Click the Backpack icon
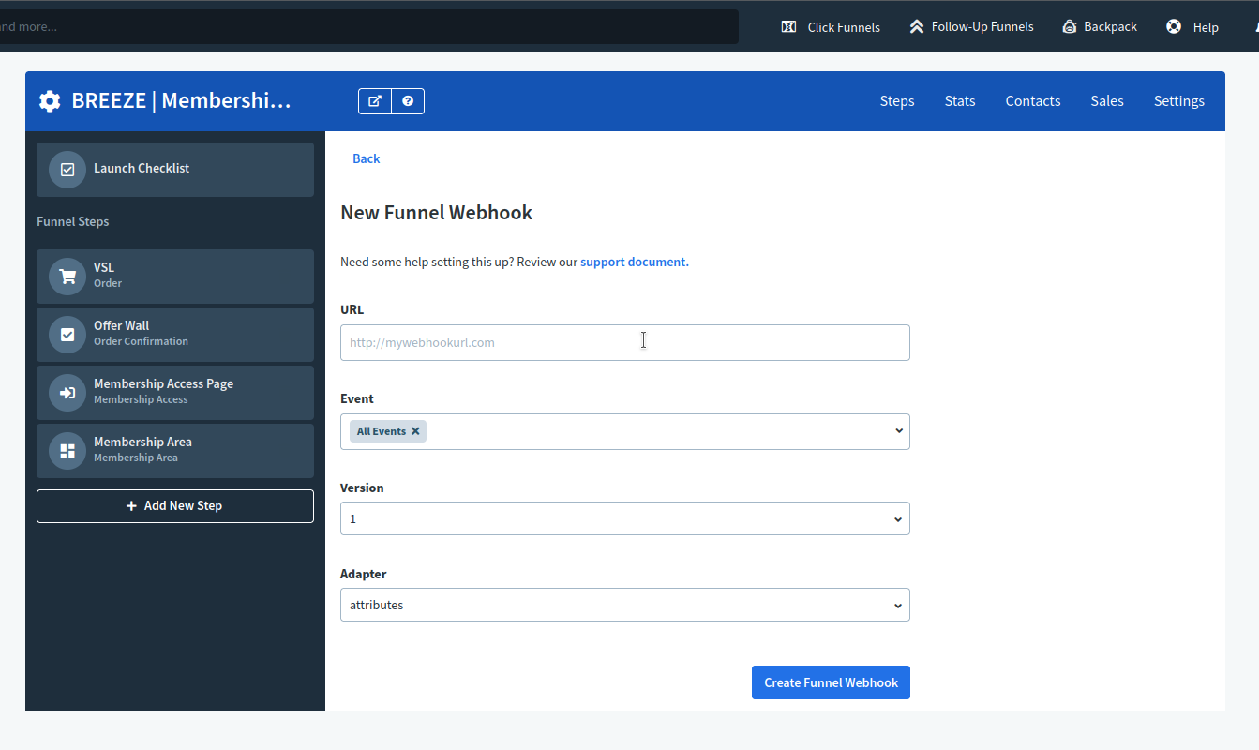This screenshot has width=1259, height=750. [x=1069, y=26]
